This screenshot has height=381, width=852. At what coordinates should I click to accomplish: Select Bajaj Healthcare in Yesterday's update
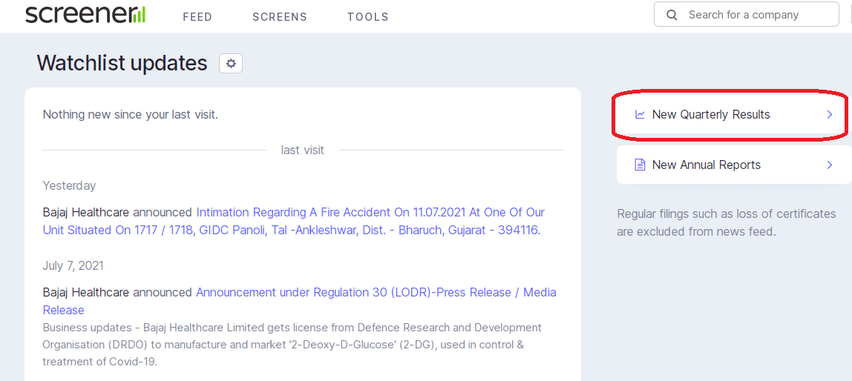pyautogui.click(x=86, y=212)
